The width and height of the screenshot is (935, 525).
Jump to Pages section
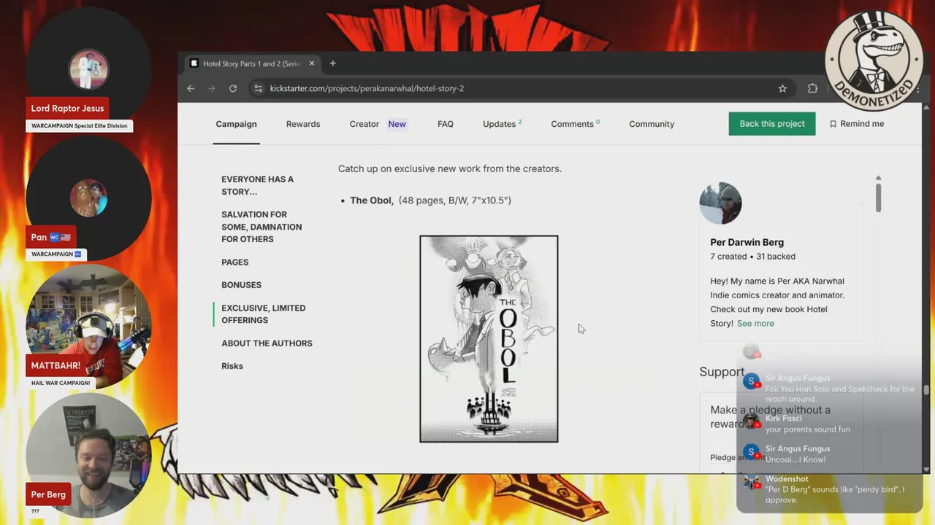(235, 262)
